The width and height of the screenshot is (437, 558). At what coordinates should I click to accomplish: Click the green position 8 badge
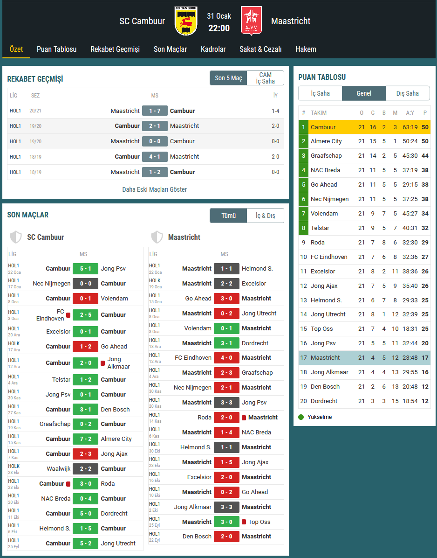(303, 228)
